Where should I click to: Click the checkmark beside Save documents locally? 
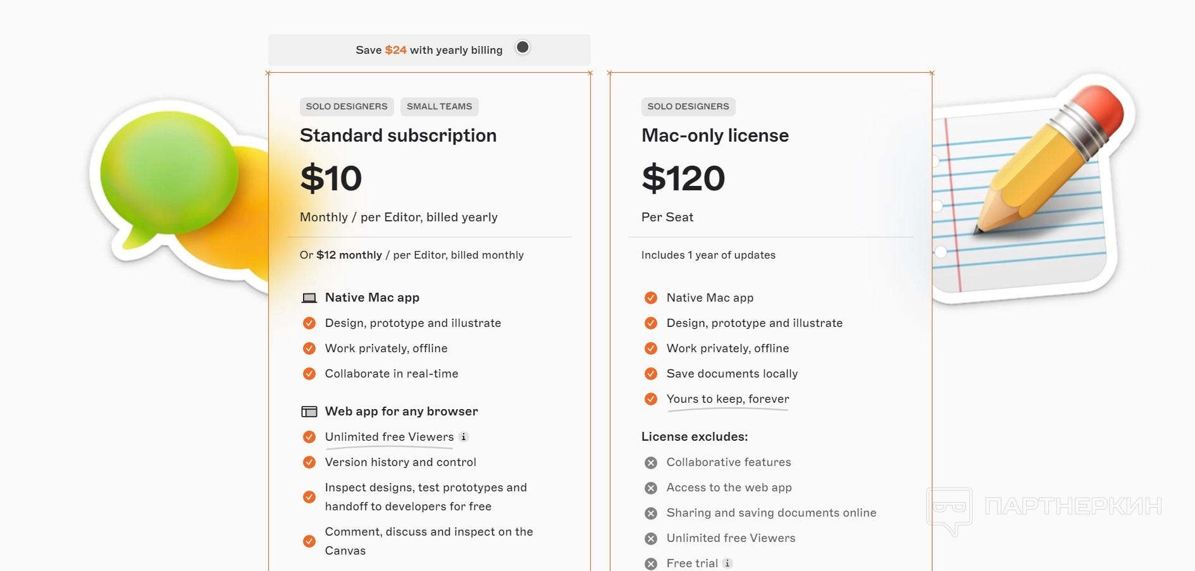pos(650,374)
